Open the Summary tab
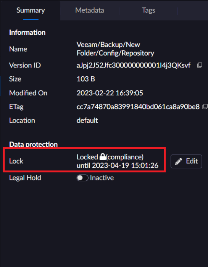 coord(31,10)
